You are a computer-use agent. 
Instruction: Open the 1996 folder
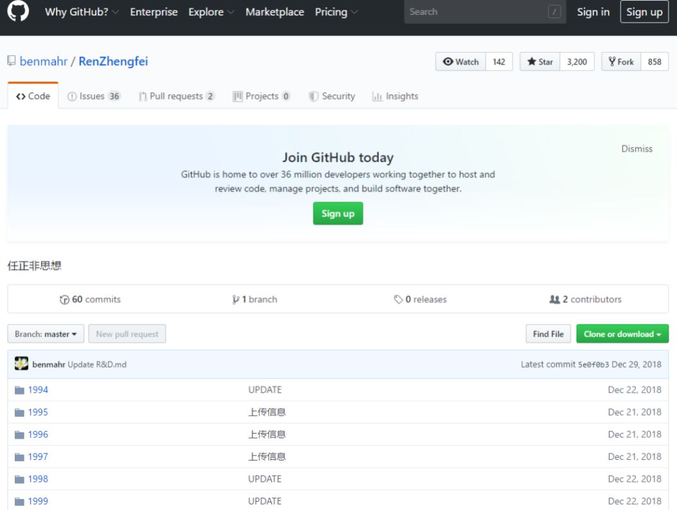pyautogui.click(x=38, y=434)
